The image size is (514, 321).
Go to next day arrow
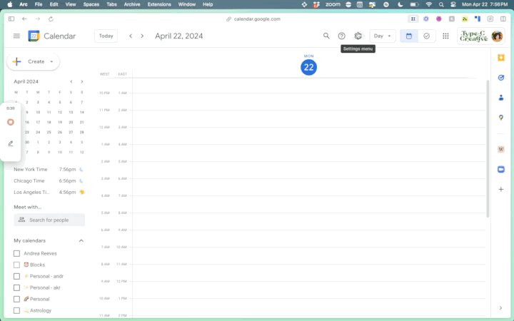coord(142,36)
